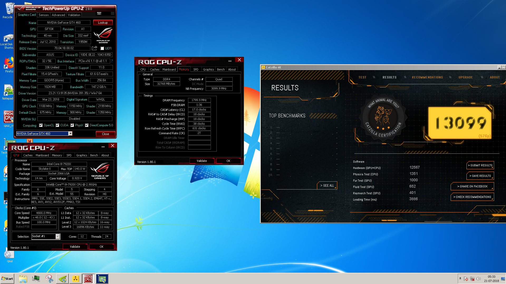The image size is (506, 284).
Task: Toggle the OpenCL checkbox
Action: [41, 125]
